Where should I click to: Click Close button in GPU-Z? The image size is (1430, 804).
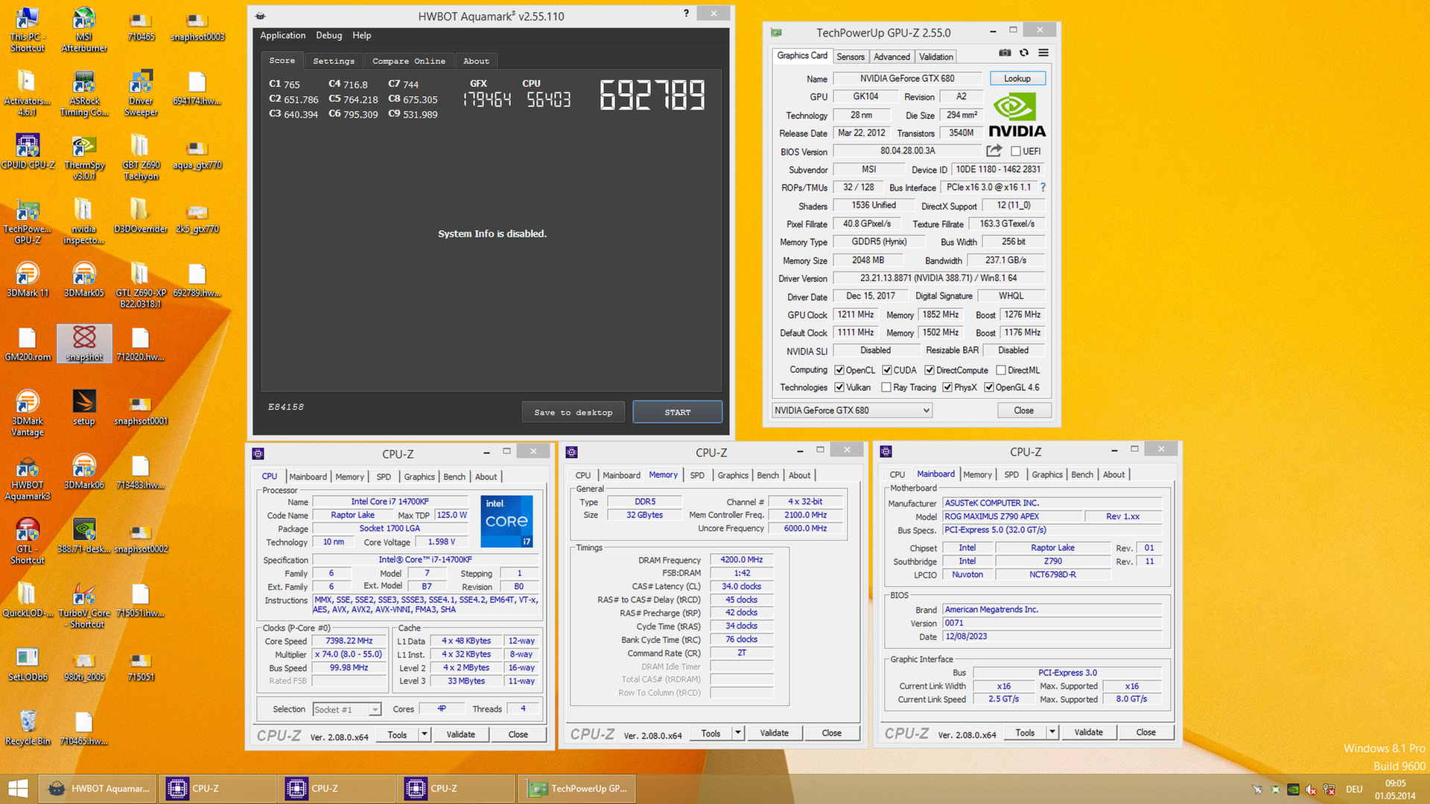click(1024, 410)
